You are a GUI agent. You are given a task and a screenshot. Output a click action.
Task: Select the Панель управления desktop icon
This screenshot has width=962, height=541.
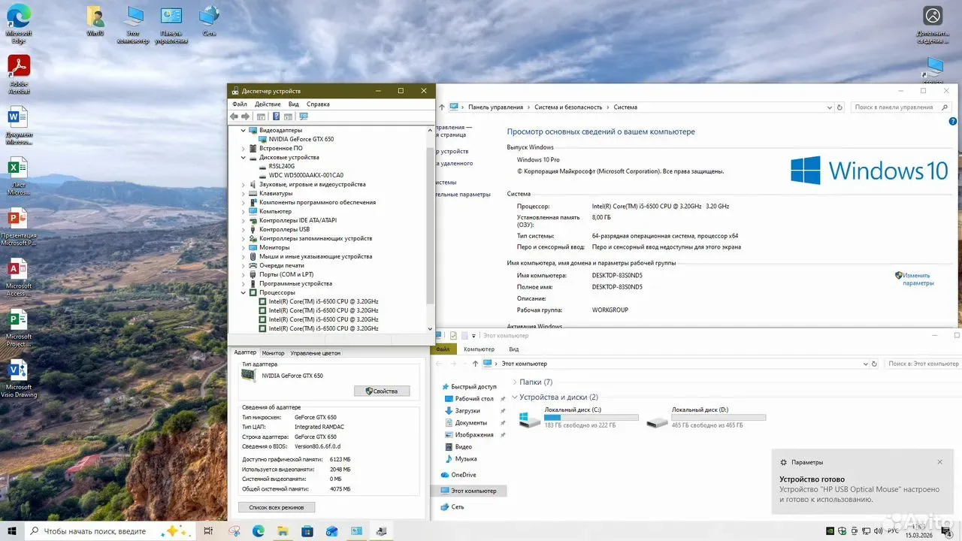pyautogui.click(x=171, y=25)
